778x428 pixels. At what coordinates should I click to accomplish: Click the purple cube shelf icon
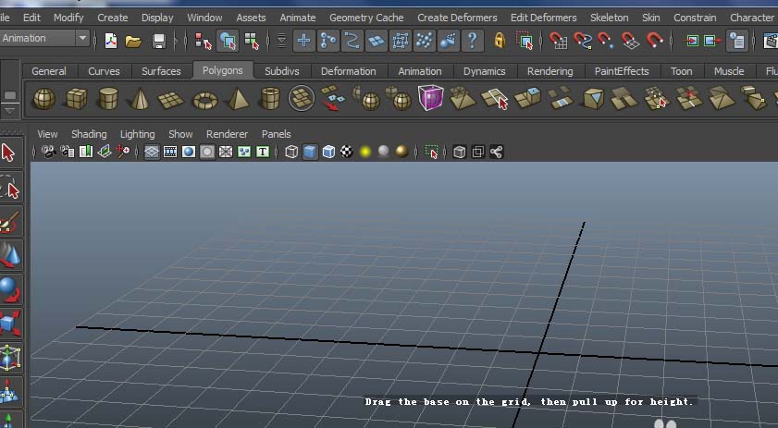(x=431, y=97)
